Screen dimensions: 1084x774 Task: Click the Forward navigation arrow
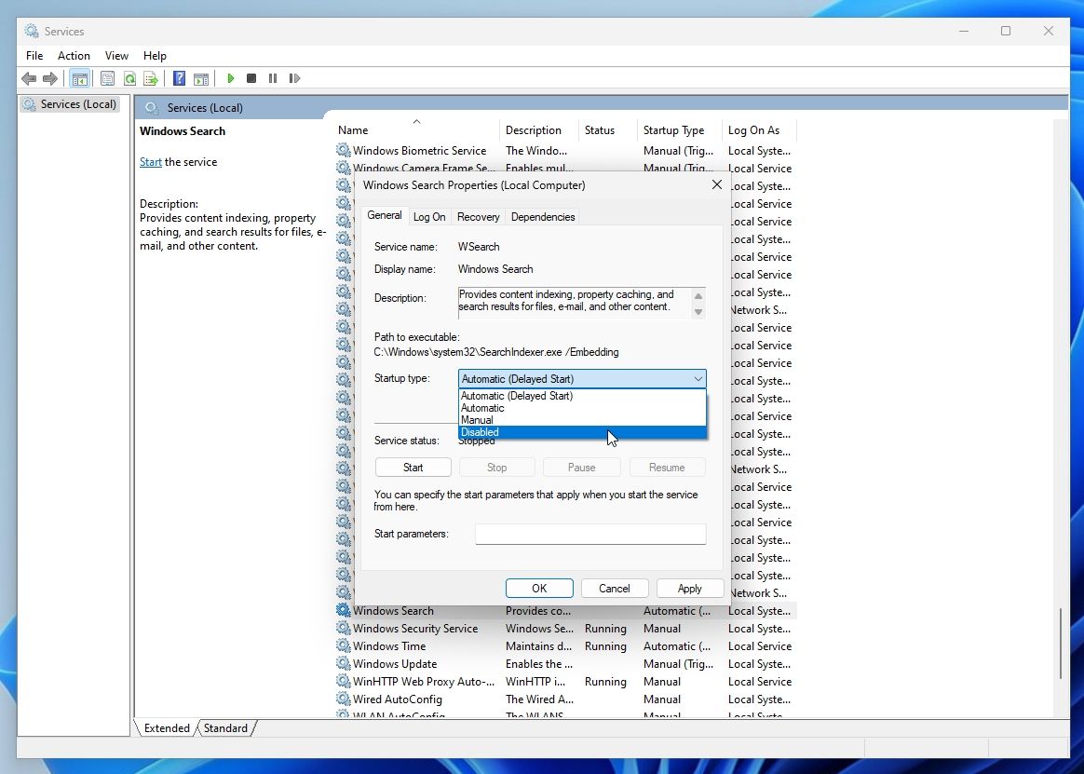51,78
